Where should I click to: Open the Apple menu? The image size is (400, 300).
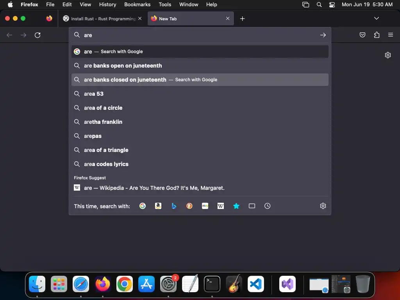[10, 5]
